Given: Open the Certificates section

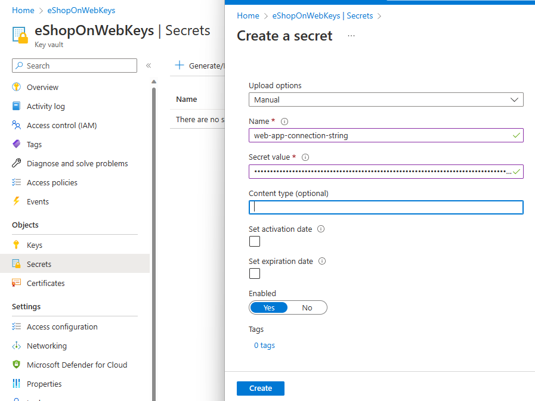Looking at the screenshot, I should pos(45,282).
